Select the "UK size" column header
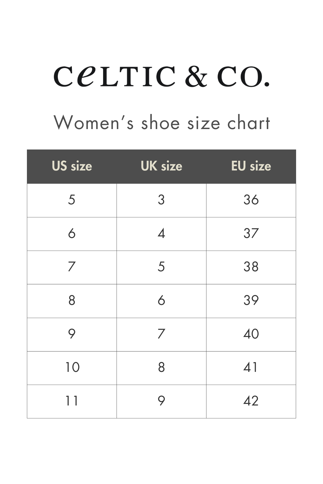This screenshot has height=484, width=323. point(161,166)
